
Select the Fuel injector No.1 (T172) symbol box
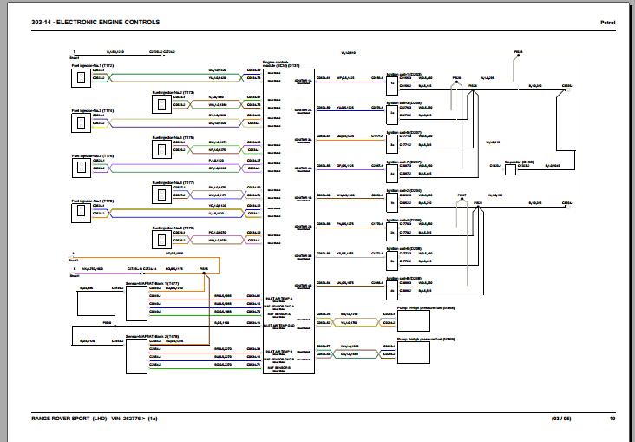tap(81, 78)
